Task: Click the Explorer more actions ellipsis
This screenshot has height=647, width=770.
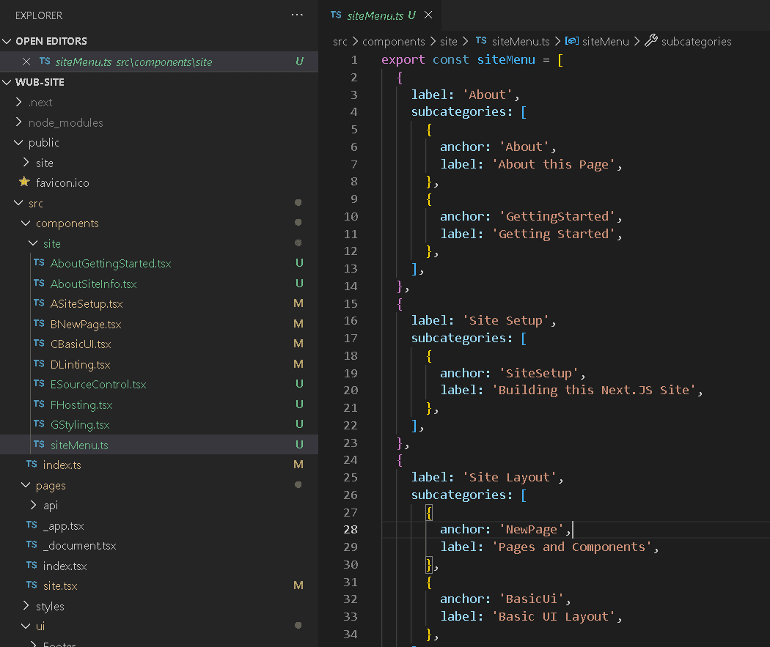Action: coord(296,15)
